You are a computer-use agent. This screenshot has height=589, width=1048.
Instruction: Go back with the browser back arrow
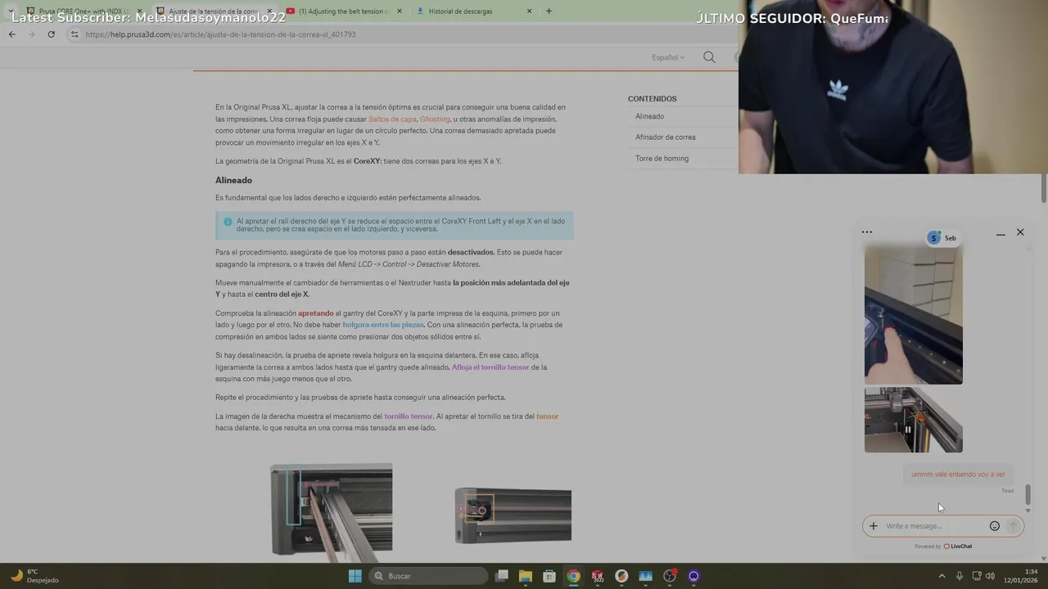click(11, 34)
